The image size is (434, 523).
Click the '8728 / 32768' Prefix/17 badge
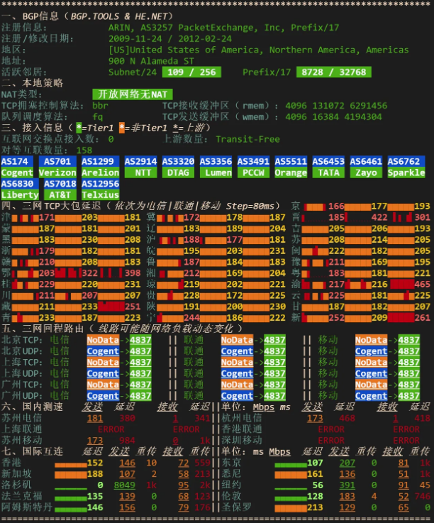(x=334, y=72)
